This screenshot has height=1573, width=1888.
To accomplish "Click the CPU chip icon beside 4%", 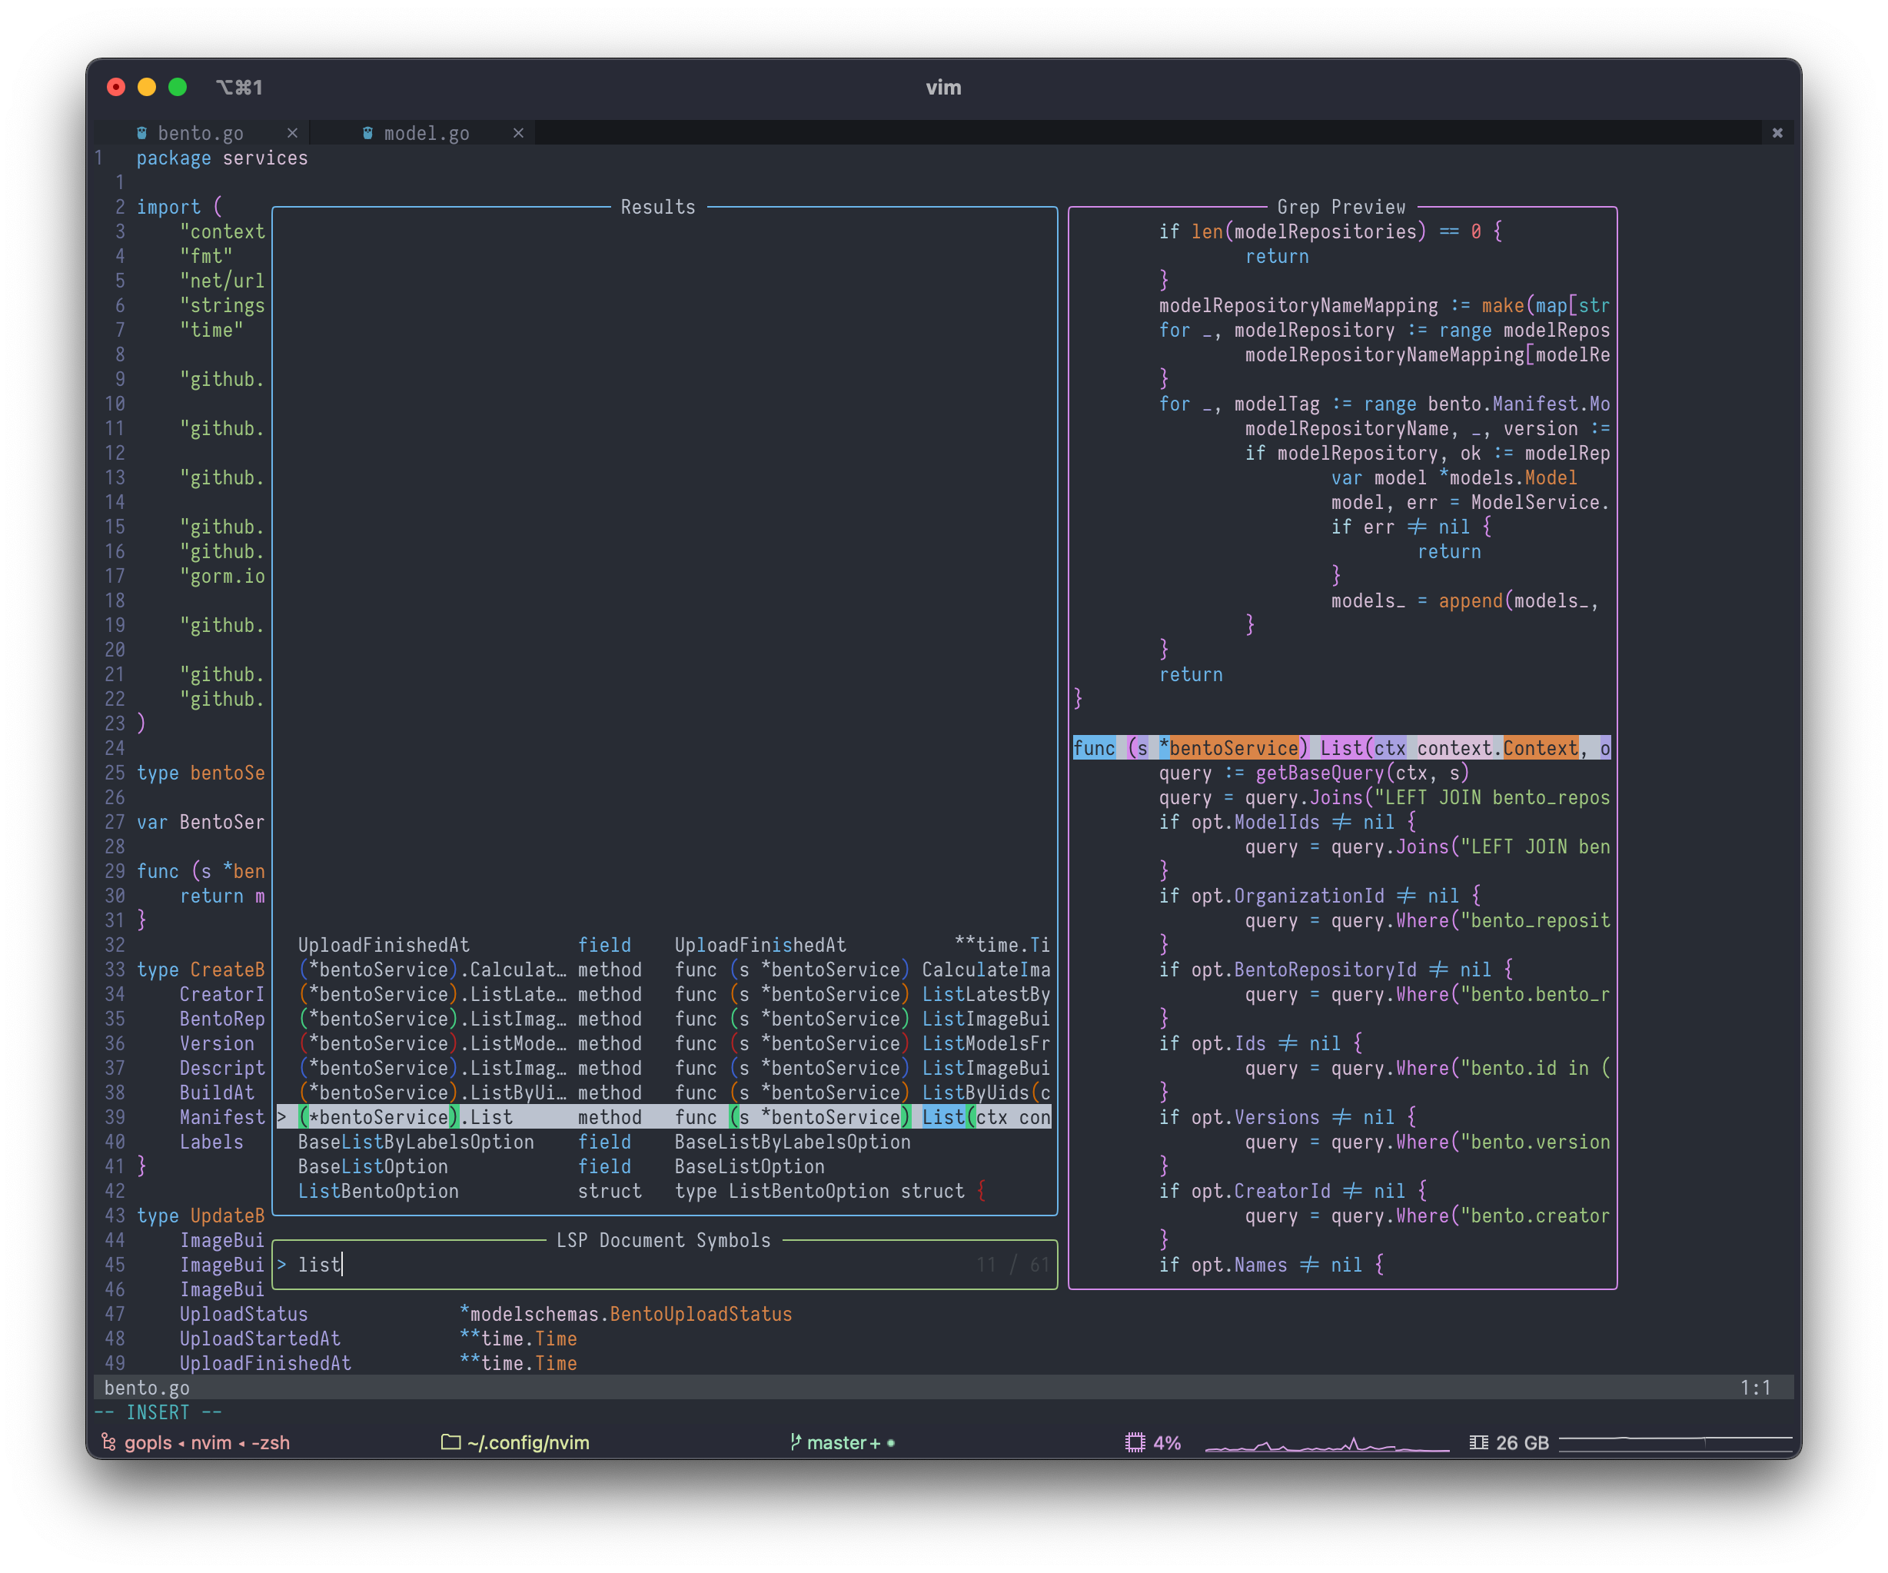I will pos(1135,1442).
